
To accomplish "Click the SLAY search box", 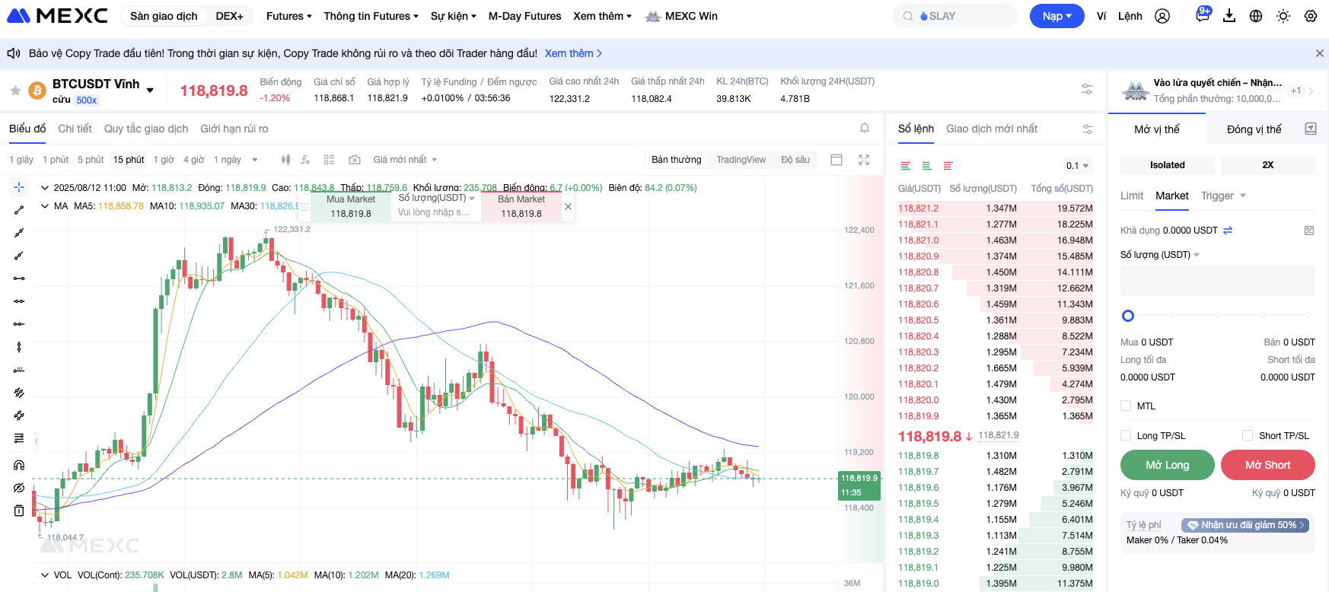I will coord(955,16).
